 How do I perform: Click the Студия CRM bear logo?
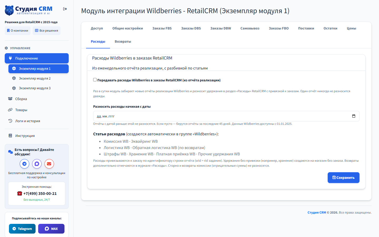(x=9, y=10)
